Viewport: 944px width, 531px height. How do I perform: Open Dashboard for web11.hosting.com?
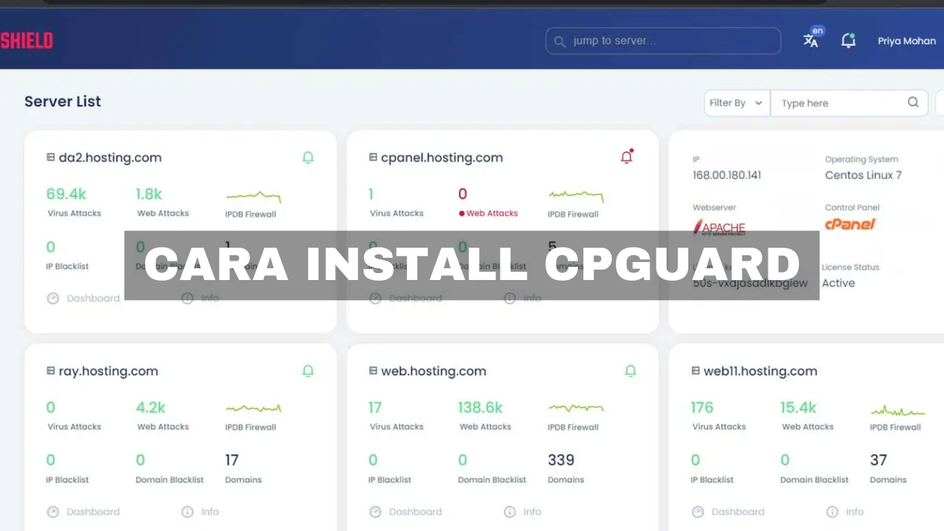728,512
